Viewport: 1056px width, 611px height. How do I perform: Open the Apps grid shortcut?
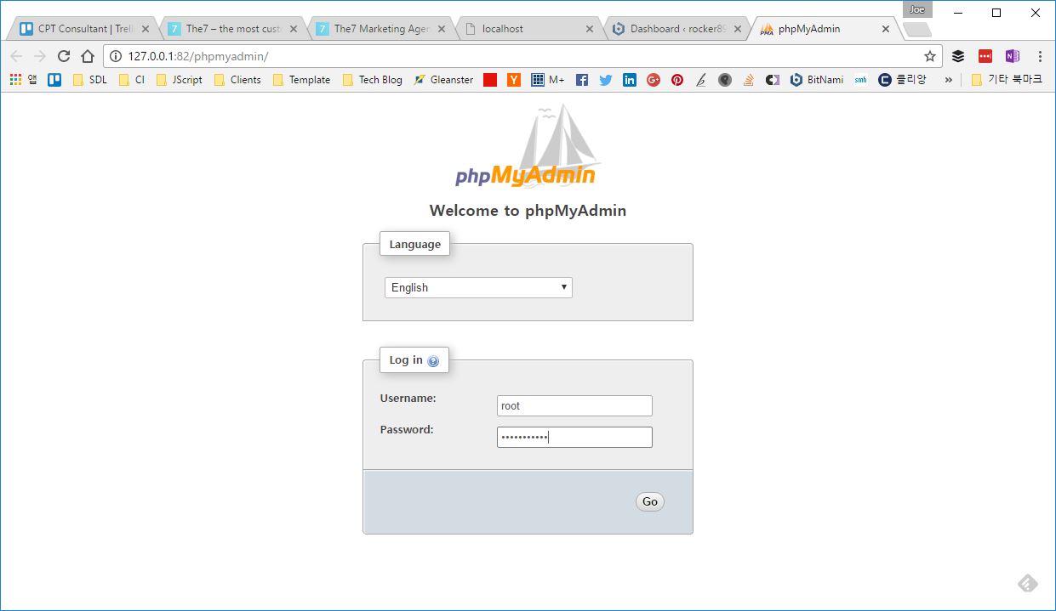(15, 80)
